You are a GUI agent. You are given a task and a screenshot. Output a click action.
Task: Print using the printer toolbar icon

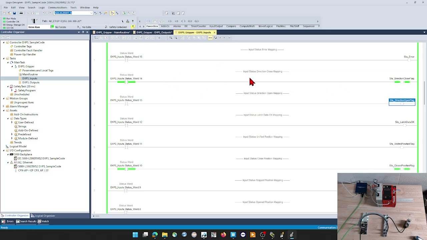(x=21, y=13)
